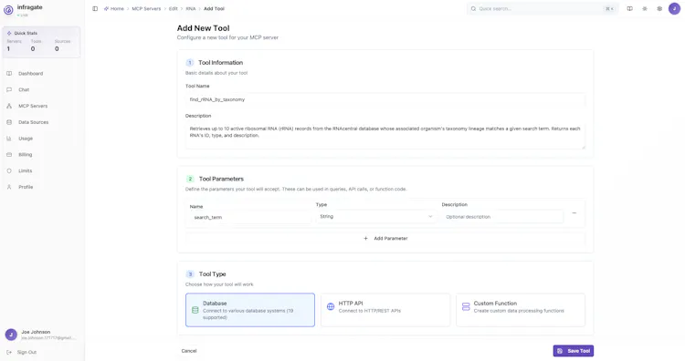Viewport: 685px width, 361px height.
Task: Switch theme with the sun icon
Action: pyautogui.click(x=645, y=9)
